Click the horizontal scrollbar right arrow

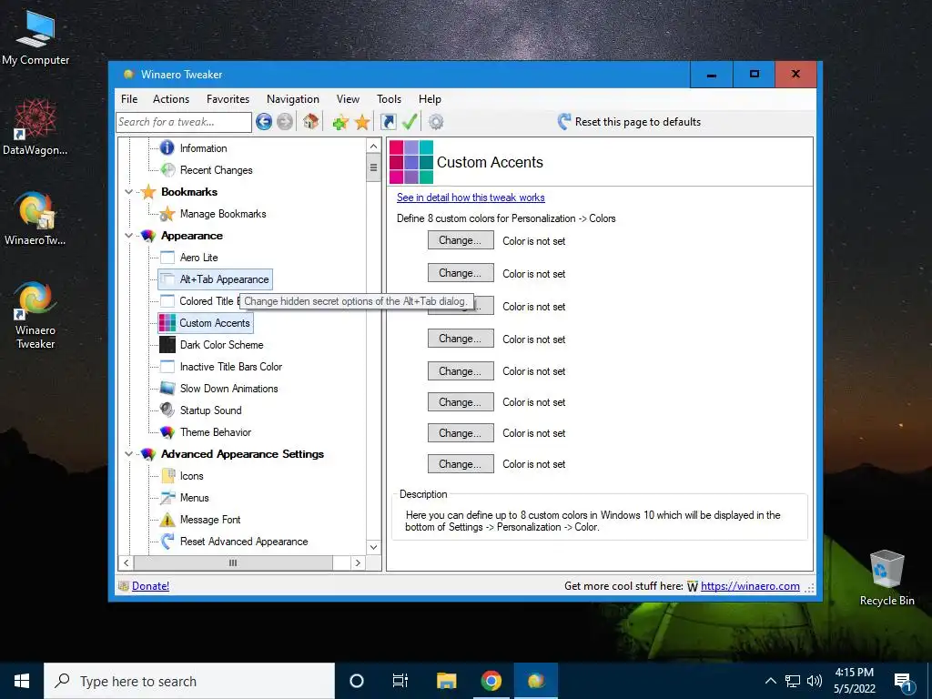click(x=357, y=562)
